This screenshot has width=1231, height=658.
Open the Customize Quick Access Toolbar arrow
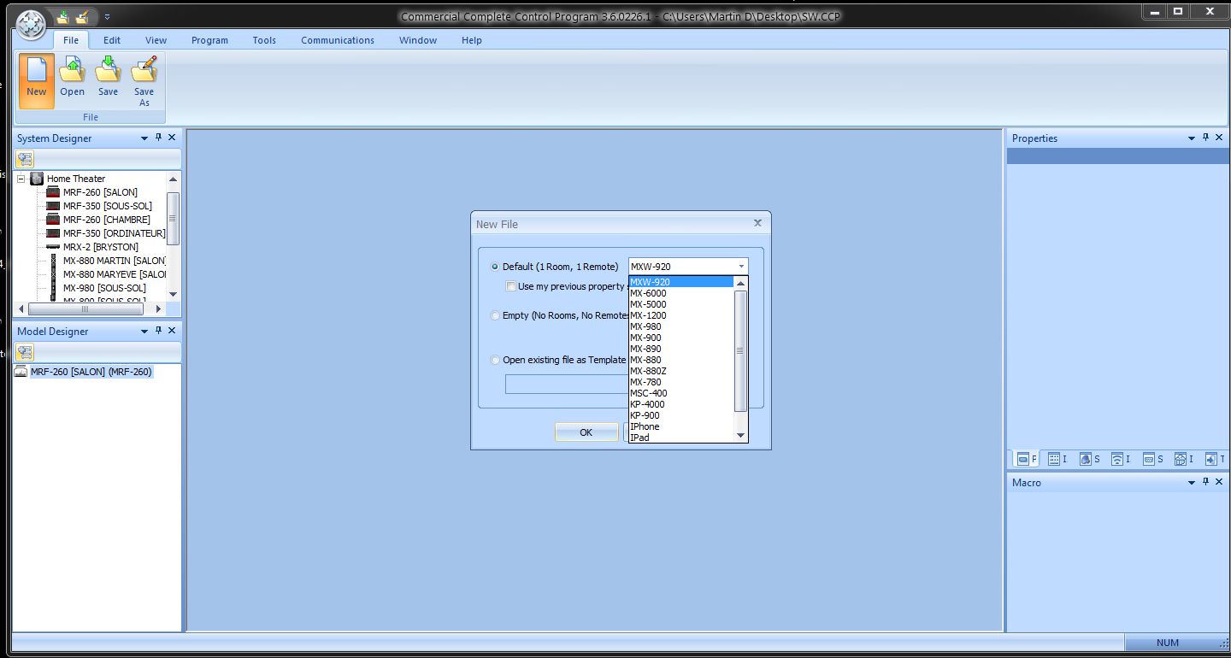107,16
